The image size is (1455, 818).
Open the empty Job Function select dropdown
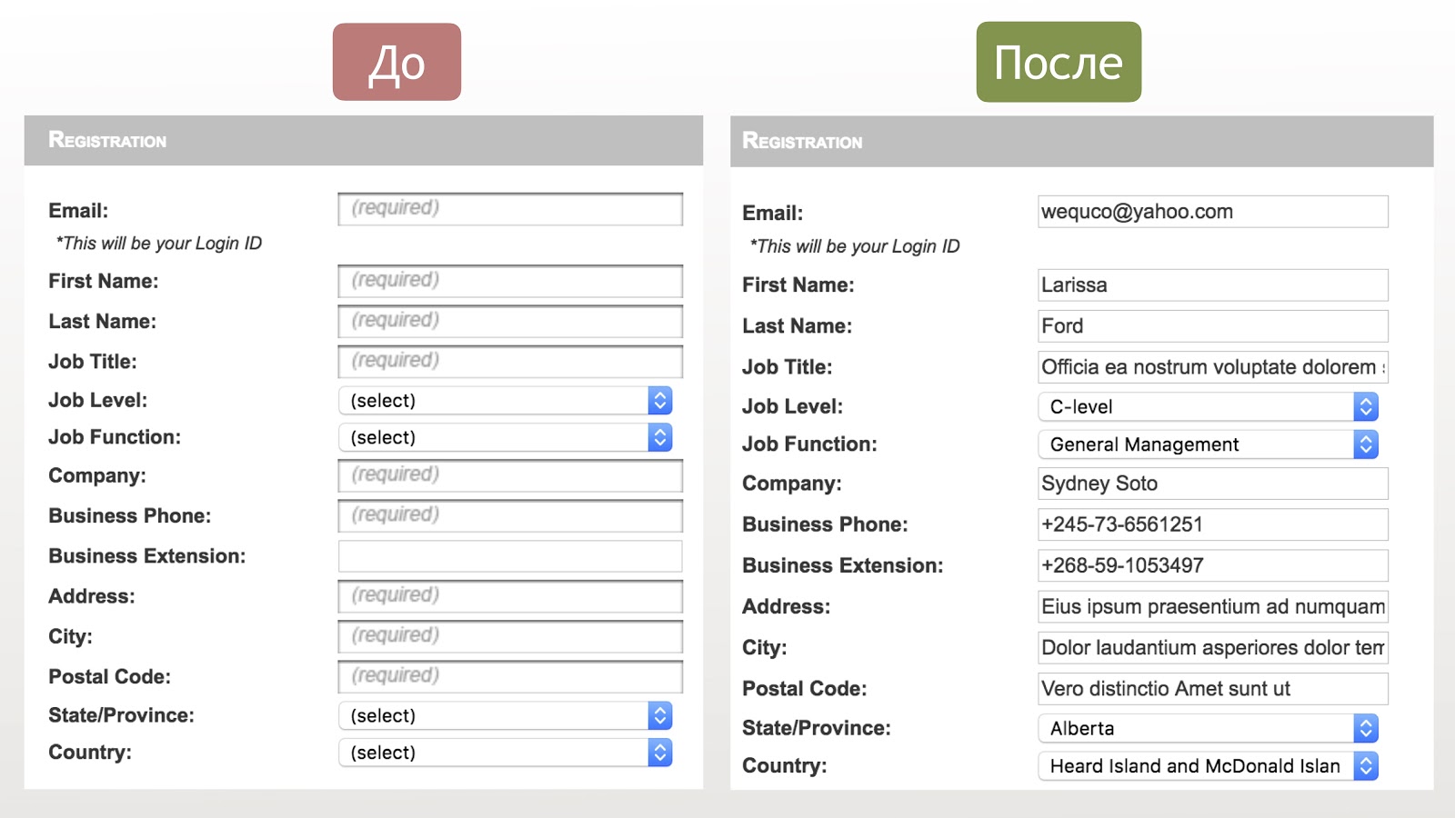[505, 438]
